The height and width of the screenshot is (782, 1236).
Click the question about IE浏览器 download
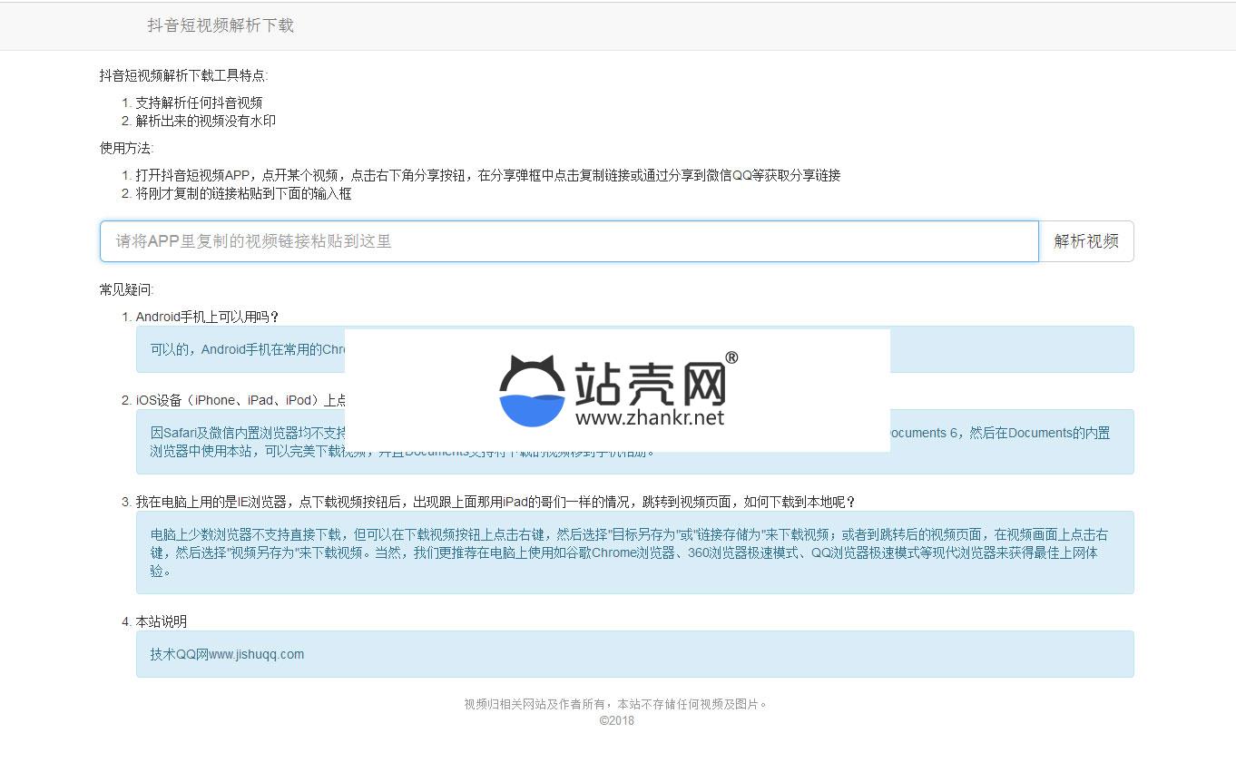pos(495,502)
